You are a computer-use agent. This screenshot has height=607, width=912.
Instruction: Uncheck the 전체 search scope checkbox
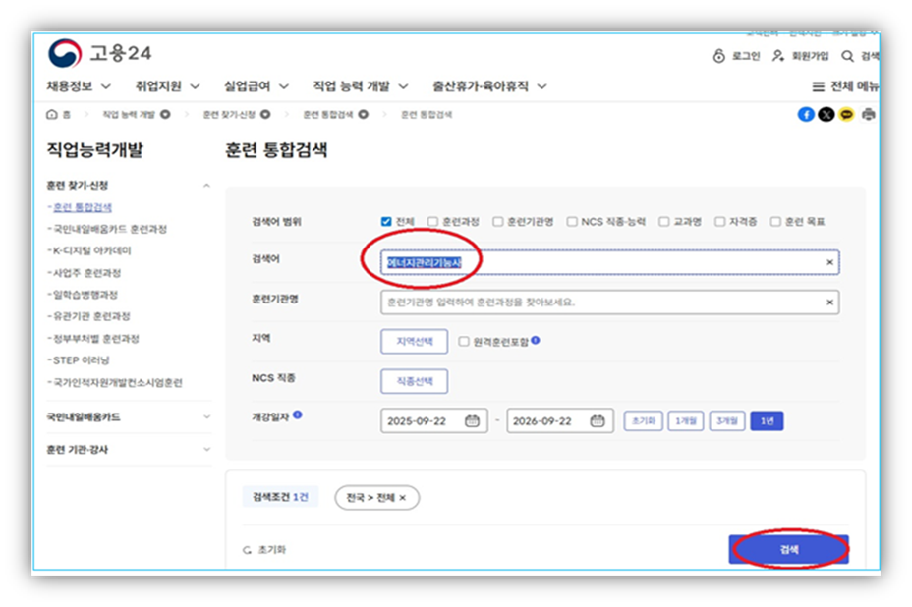[x=386, y=222]
